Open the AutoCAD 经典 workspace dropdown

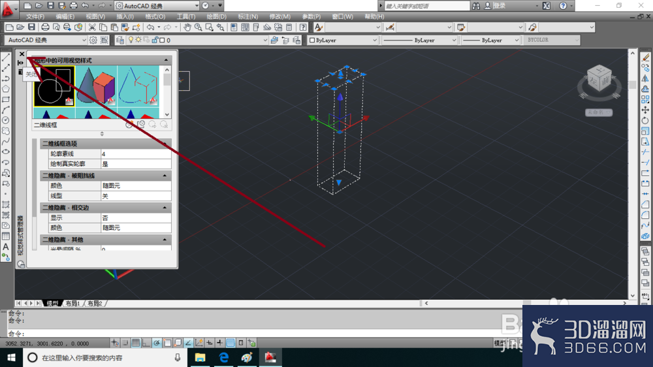(x=46, y=40)
